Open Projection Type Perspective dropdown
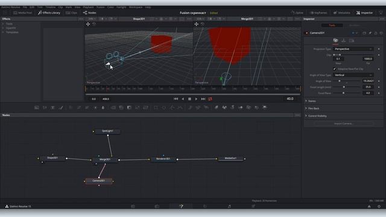386x217 pixels. pos(353,49)
